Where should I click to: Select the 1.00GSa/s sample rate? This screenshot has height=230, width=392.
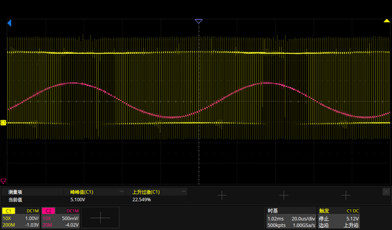(304, 225)
